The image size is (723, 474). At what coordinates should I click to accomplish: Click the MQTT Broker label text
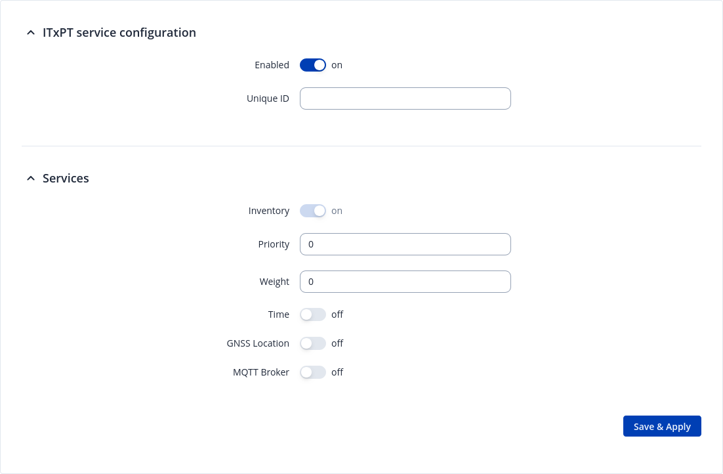coord(260,372)
